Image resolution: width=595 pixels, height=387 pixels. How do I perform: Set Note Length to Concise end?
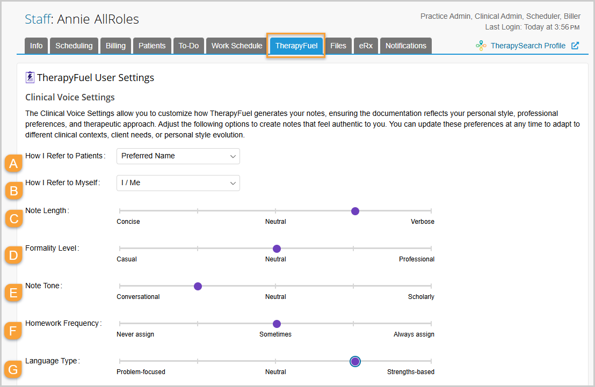point(120,211)
